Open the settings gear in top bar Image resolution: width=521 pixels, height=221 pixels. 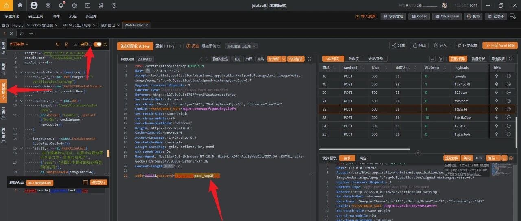coord(48,5)
